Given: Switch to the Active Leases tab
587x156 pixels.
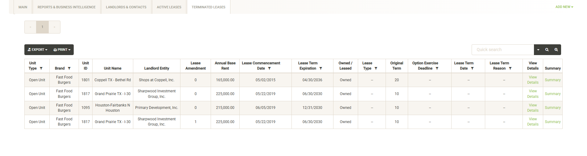Looking at the screenshot, I should [x=169, y=7].
